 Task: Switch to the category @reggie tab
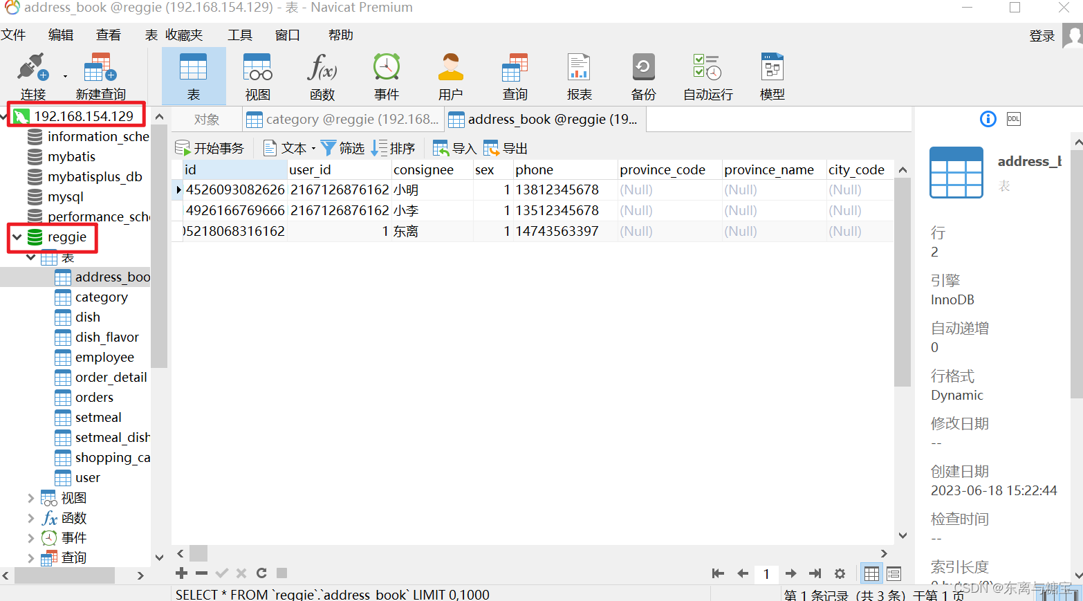[x=343, y=119]
